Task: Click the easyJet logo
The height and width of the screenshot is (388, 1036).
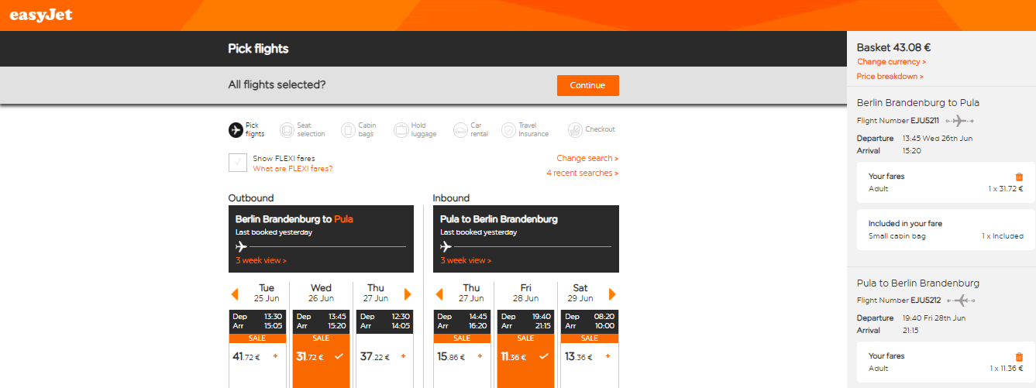Action: 41,15
